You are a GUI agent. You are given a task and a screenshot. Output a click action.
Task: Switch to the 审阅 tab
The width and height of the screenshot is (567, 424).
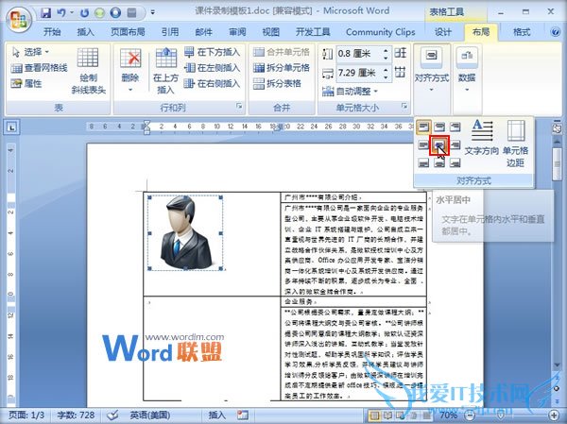click(237, 32)
